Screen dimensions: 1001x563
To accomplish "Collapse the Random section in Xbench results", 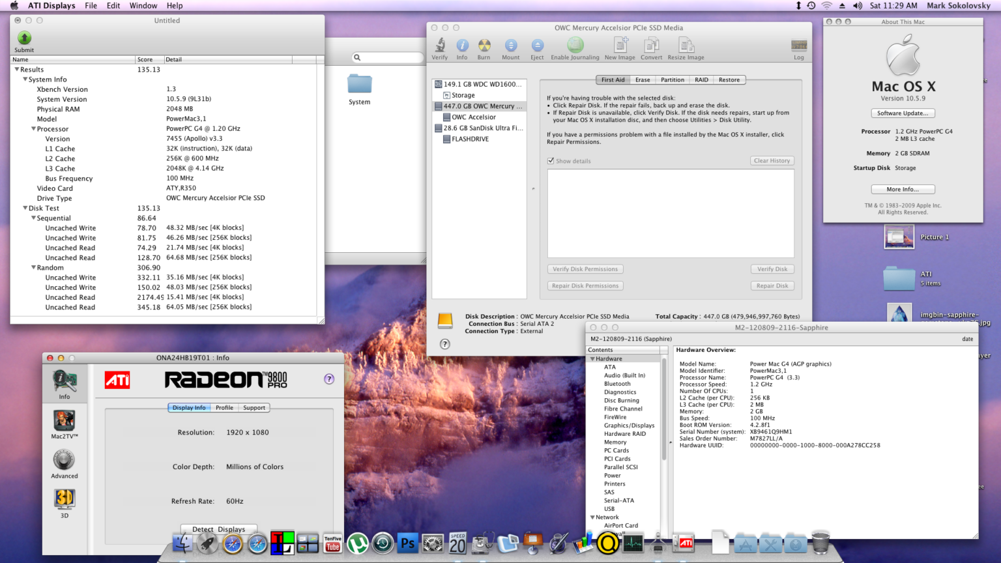I will (x=35, y=267).
